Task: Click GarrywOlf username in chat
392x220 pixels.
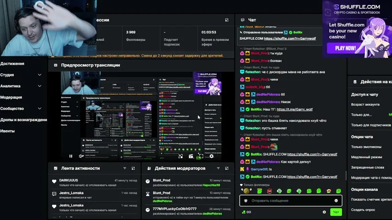Action: coord(259,169)
